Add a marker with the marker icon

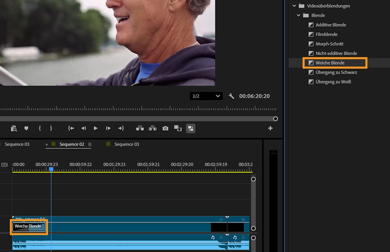pos(26,128)
